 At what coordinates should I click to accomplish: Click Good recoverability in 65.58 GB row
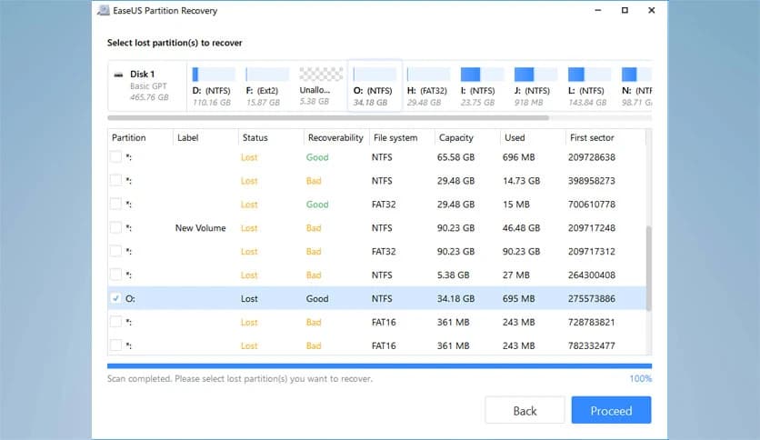pyautogui.click(x=317, y=157)
